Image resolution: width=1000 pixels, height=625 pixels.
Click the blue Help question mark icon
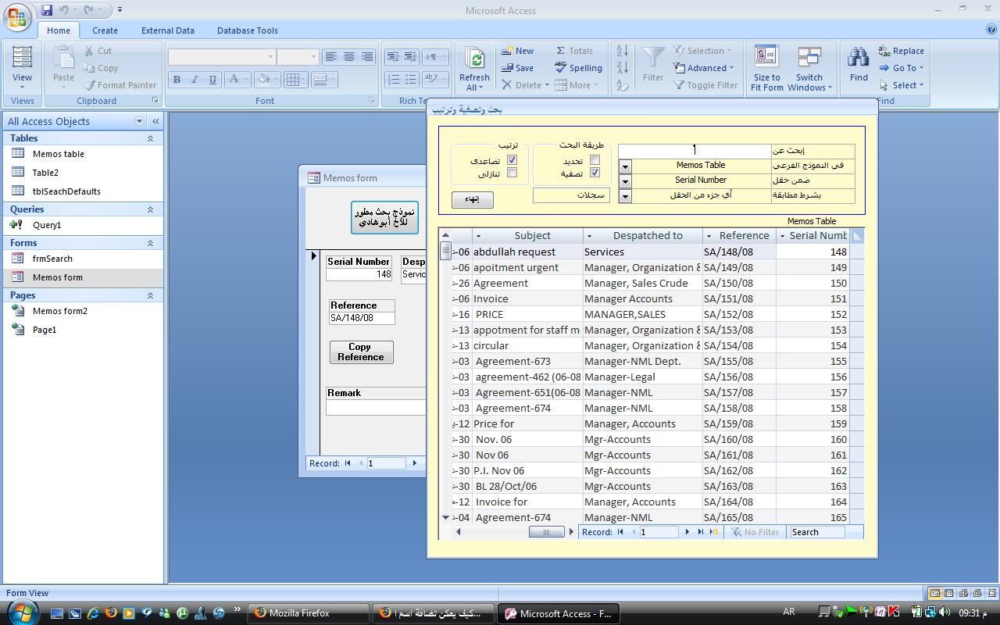991,30
